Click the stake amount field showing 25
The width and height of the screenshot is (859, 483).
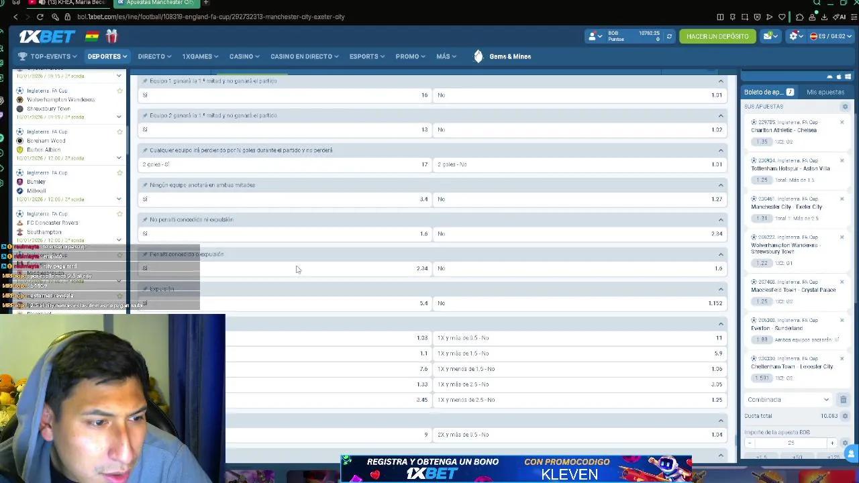pos(791,443)
